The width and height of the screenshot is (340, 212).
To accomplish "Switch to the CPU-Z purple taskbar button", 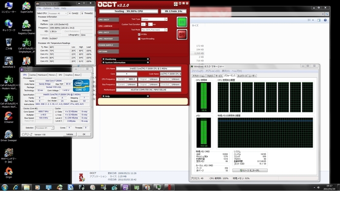I will tap(125, 187).
